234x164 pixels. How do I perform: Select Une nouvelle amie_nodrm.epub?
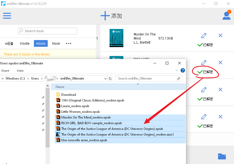(120, 140)
